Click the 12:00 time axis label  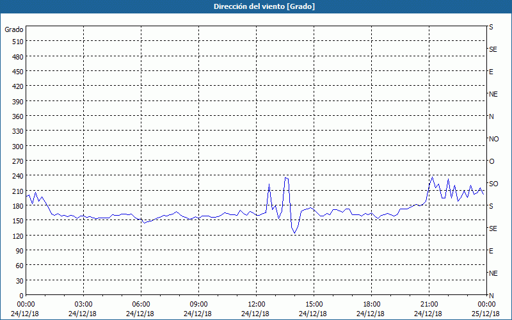pyautogui.click(x=257, y=305)
